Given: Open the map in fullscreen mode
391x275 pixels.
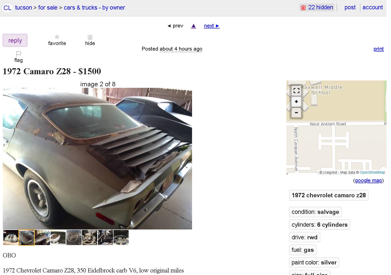Looking at the screenshot, I should tap(296, 90).
